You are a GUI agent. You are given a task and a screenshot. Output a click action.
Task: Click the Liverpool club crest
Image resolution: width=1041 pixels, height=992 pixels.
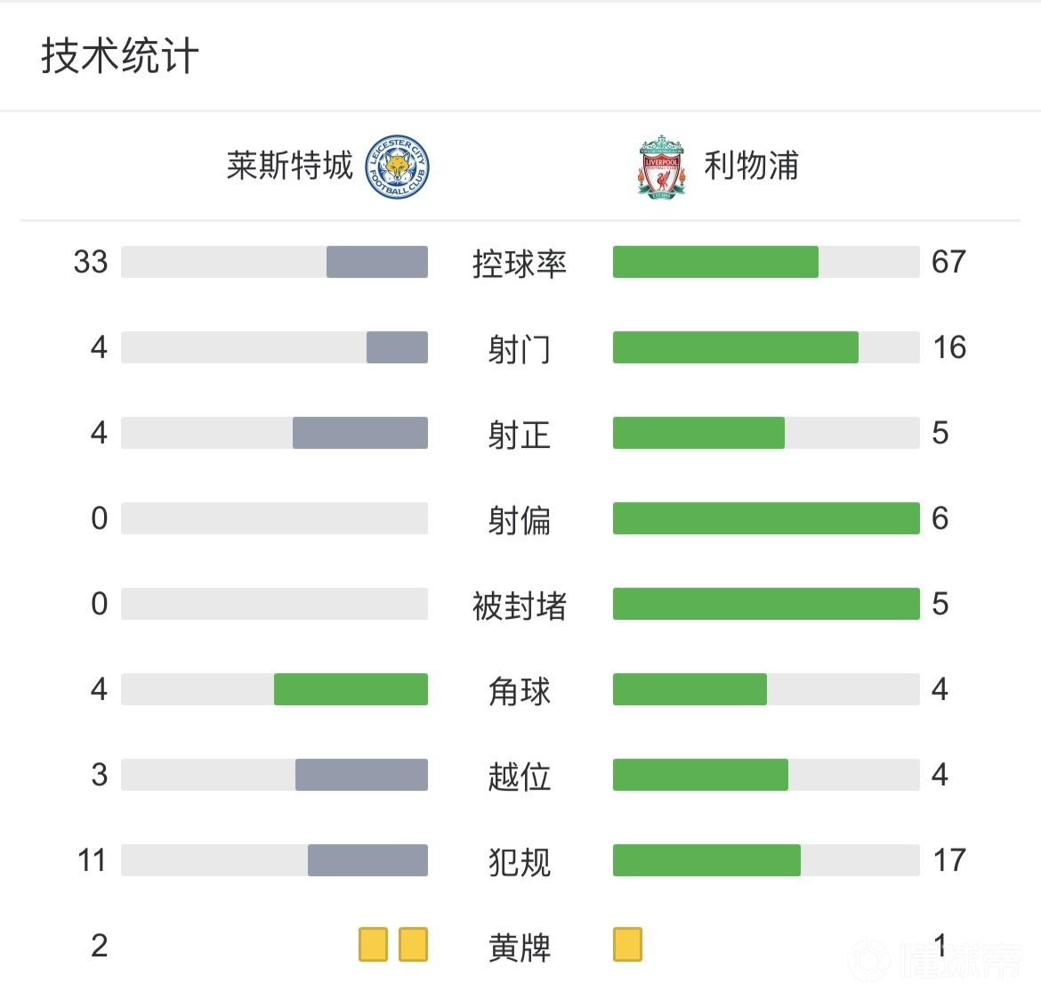tap(661, 167)
